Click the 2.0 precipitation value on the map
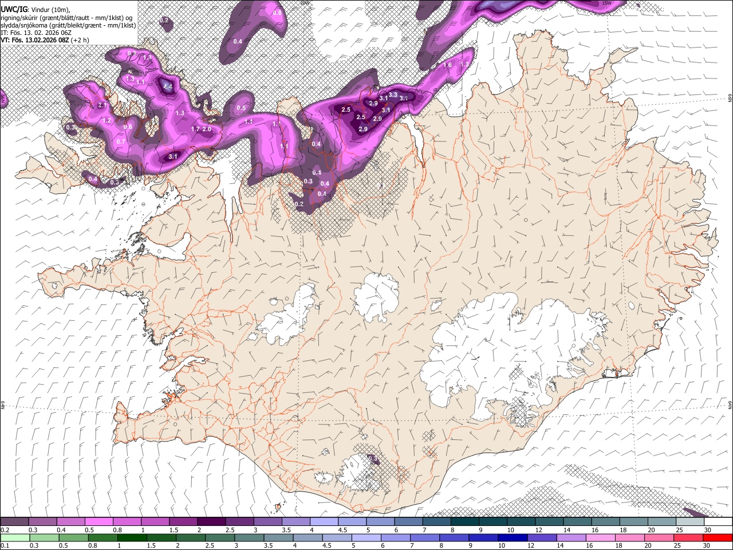Viewport: 733px width, 550px height. [207, 129]
